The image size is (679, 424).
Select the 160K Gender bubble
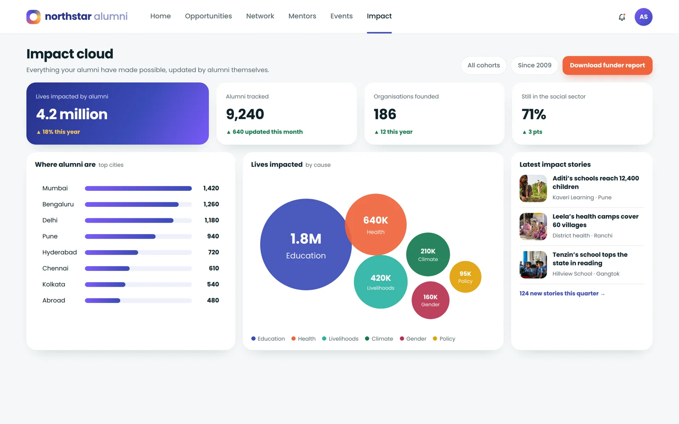430,300
